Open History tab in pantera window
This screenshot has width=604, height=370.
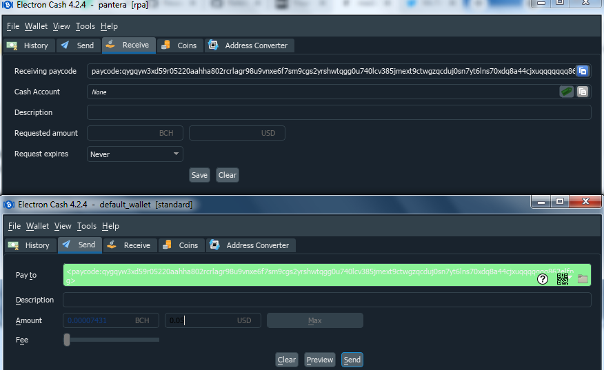28,45
